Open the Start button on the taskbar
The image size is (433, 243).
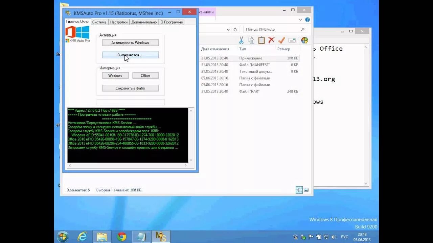63,237
